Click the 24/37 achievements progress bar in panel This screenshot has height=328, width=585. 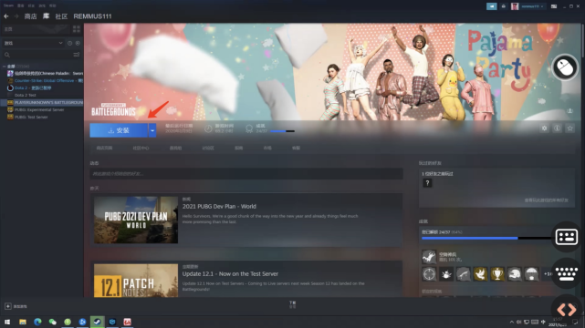coord(486,238)
